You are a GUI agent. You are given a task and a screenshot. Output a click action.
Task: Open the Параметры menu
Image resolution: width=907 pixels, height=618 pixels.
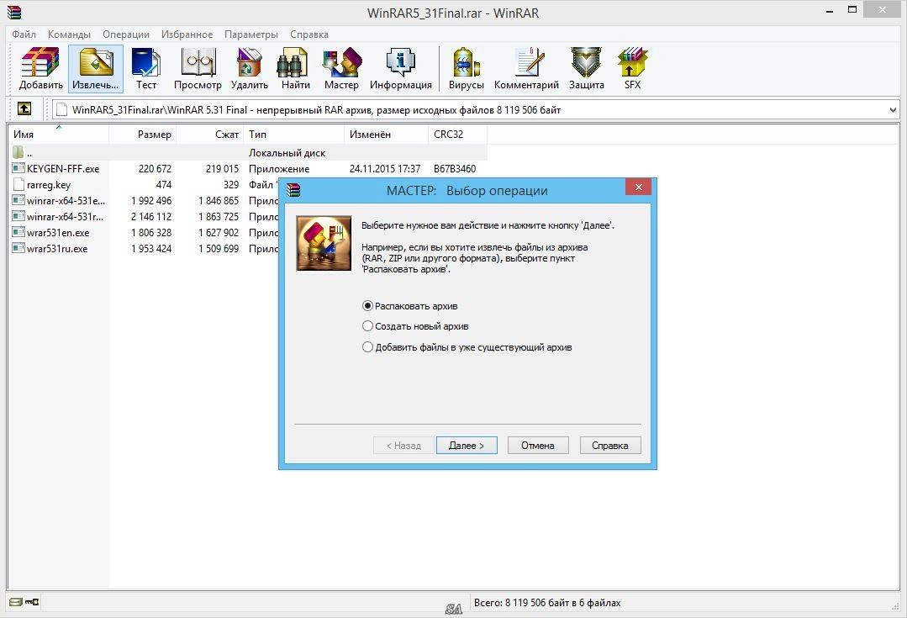point(251,34)
